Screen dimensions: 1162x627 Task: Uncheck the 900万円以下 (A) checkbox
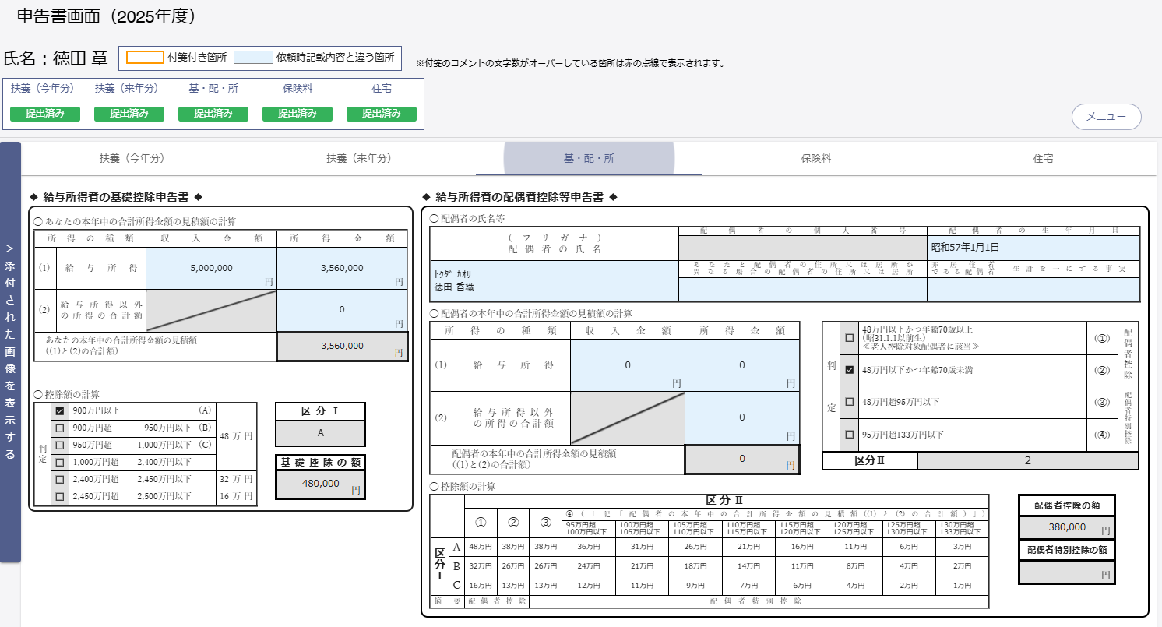click(x=59, y=410)
